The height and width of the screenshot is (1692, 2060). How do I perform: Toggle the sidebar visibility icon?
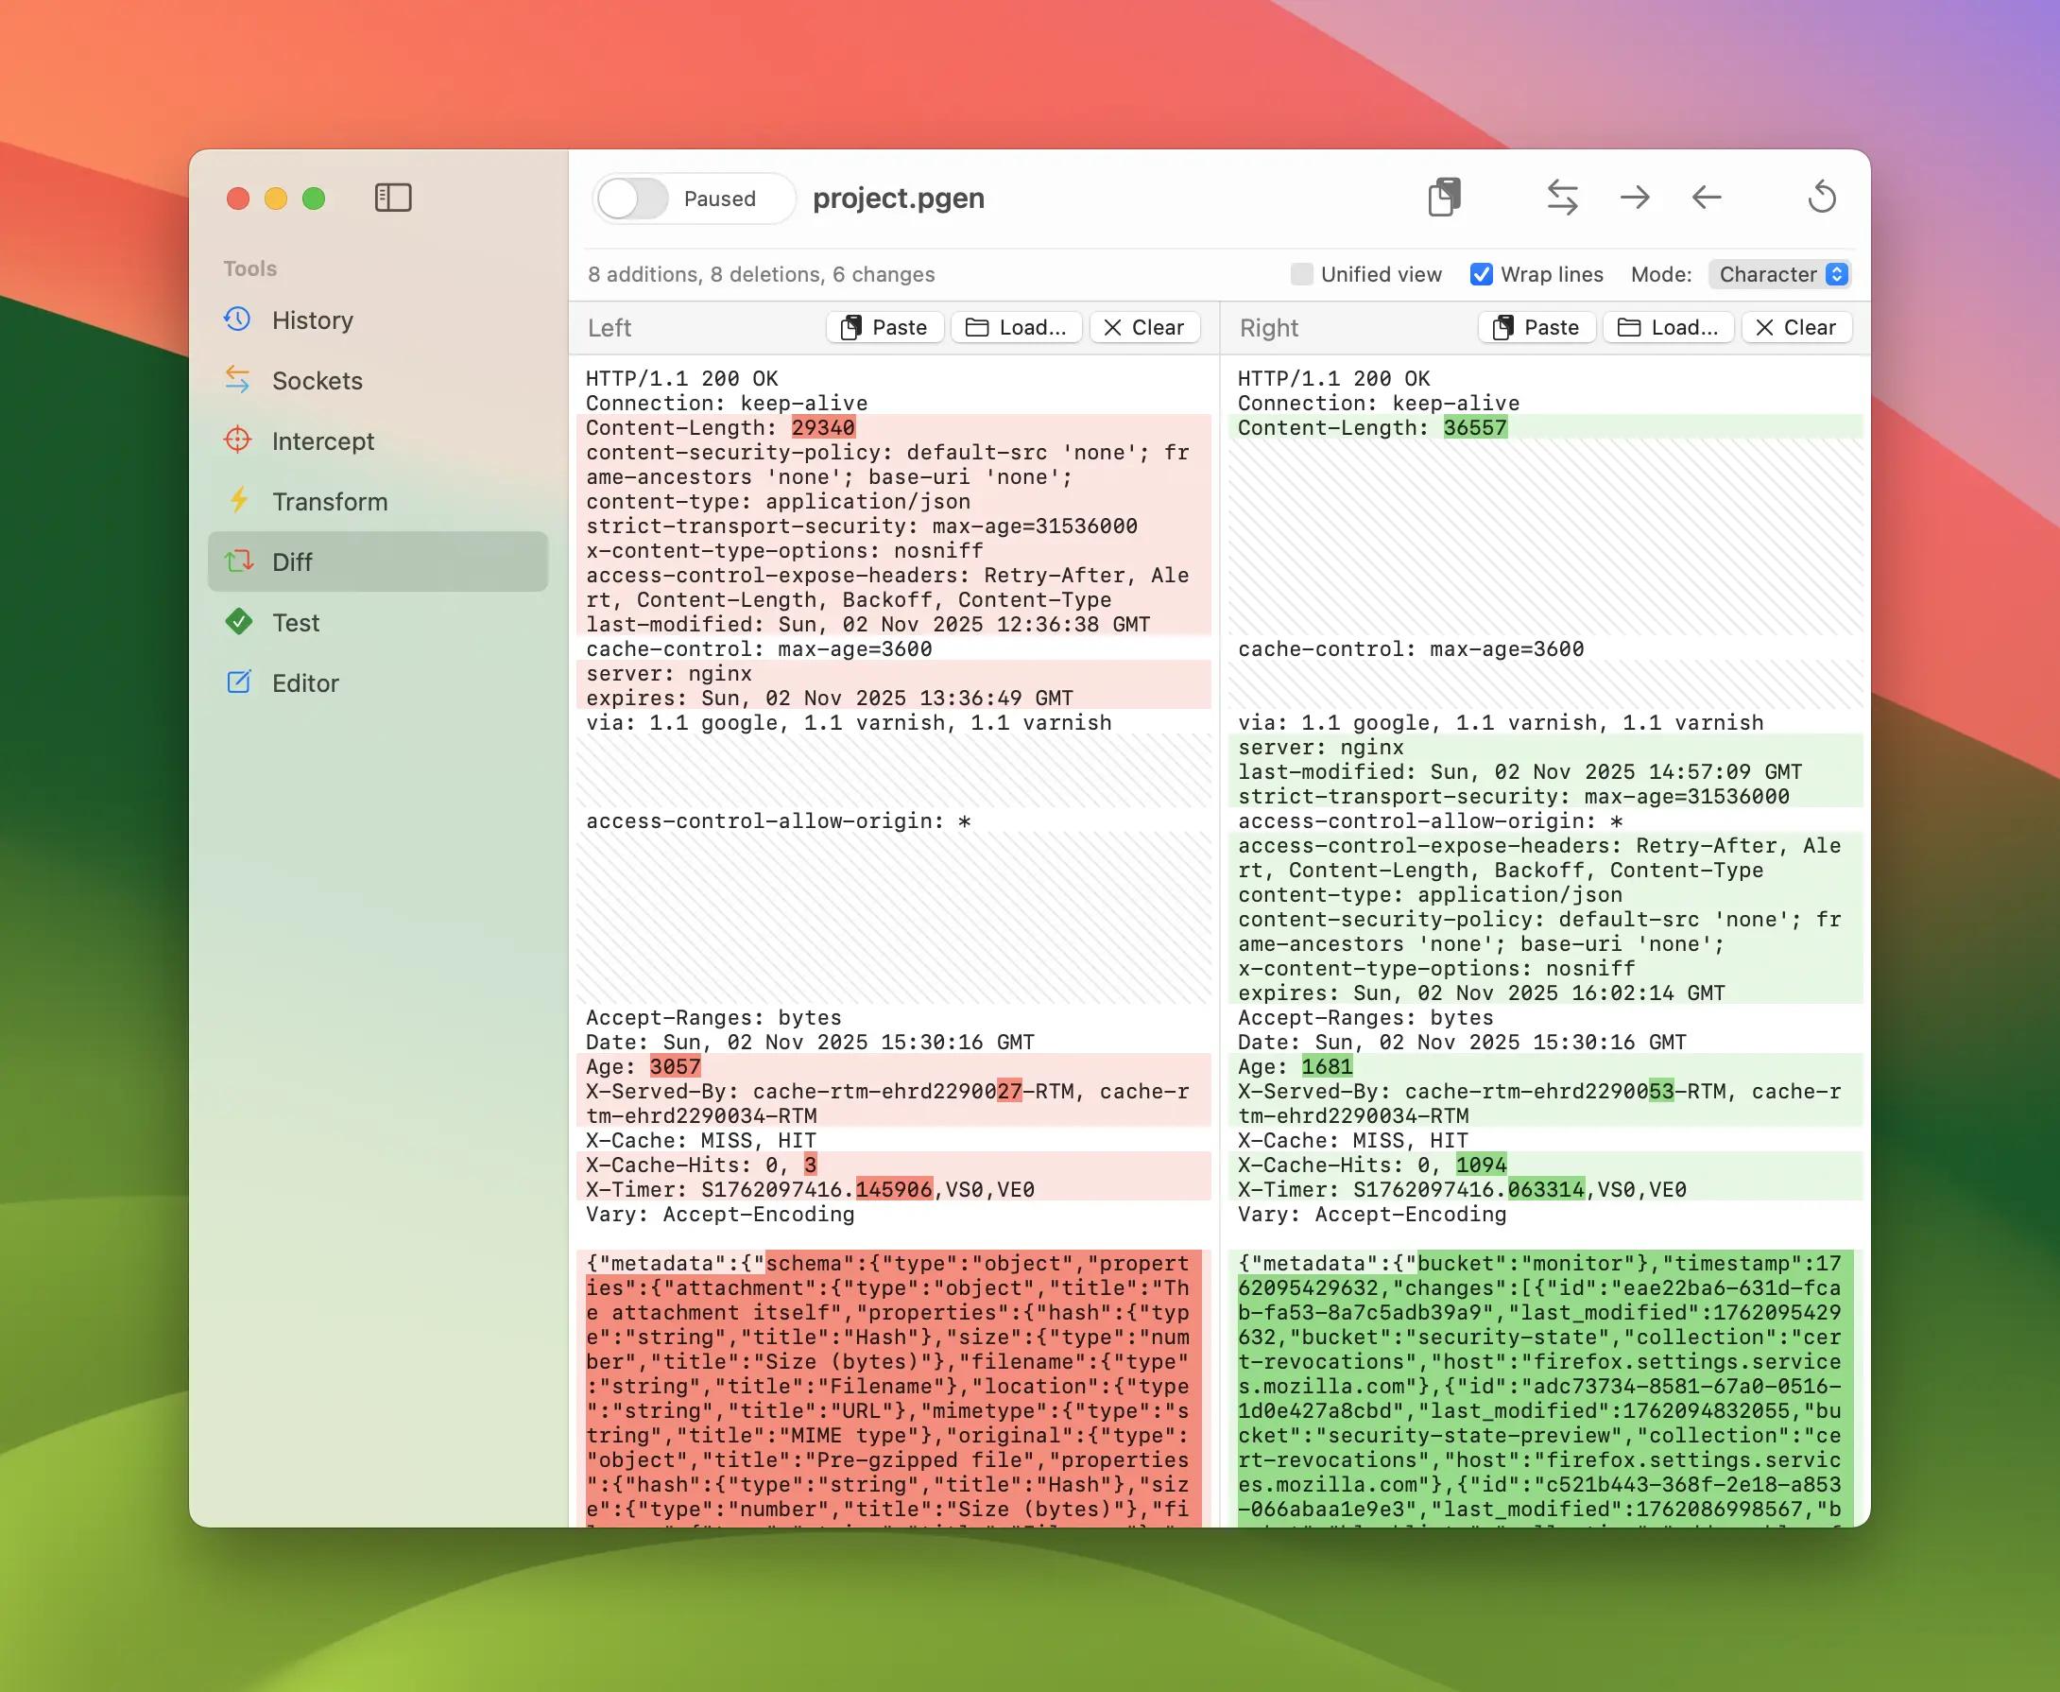pyautogui.click(x=393, y=198)
